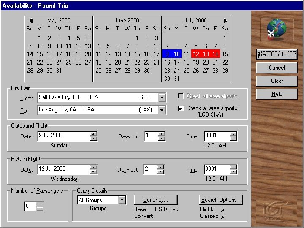304x228 pixels.
Task: Select May 25 in the calendar
Action: (69, 62)
